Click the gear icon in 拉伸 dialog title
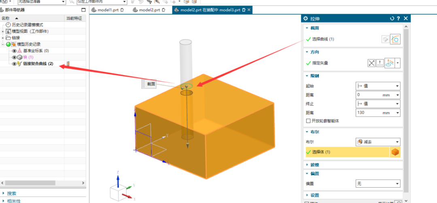Viewport: 437px width, 203px height. pos(305,19)
